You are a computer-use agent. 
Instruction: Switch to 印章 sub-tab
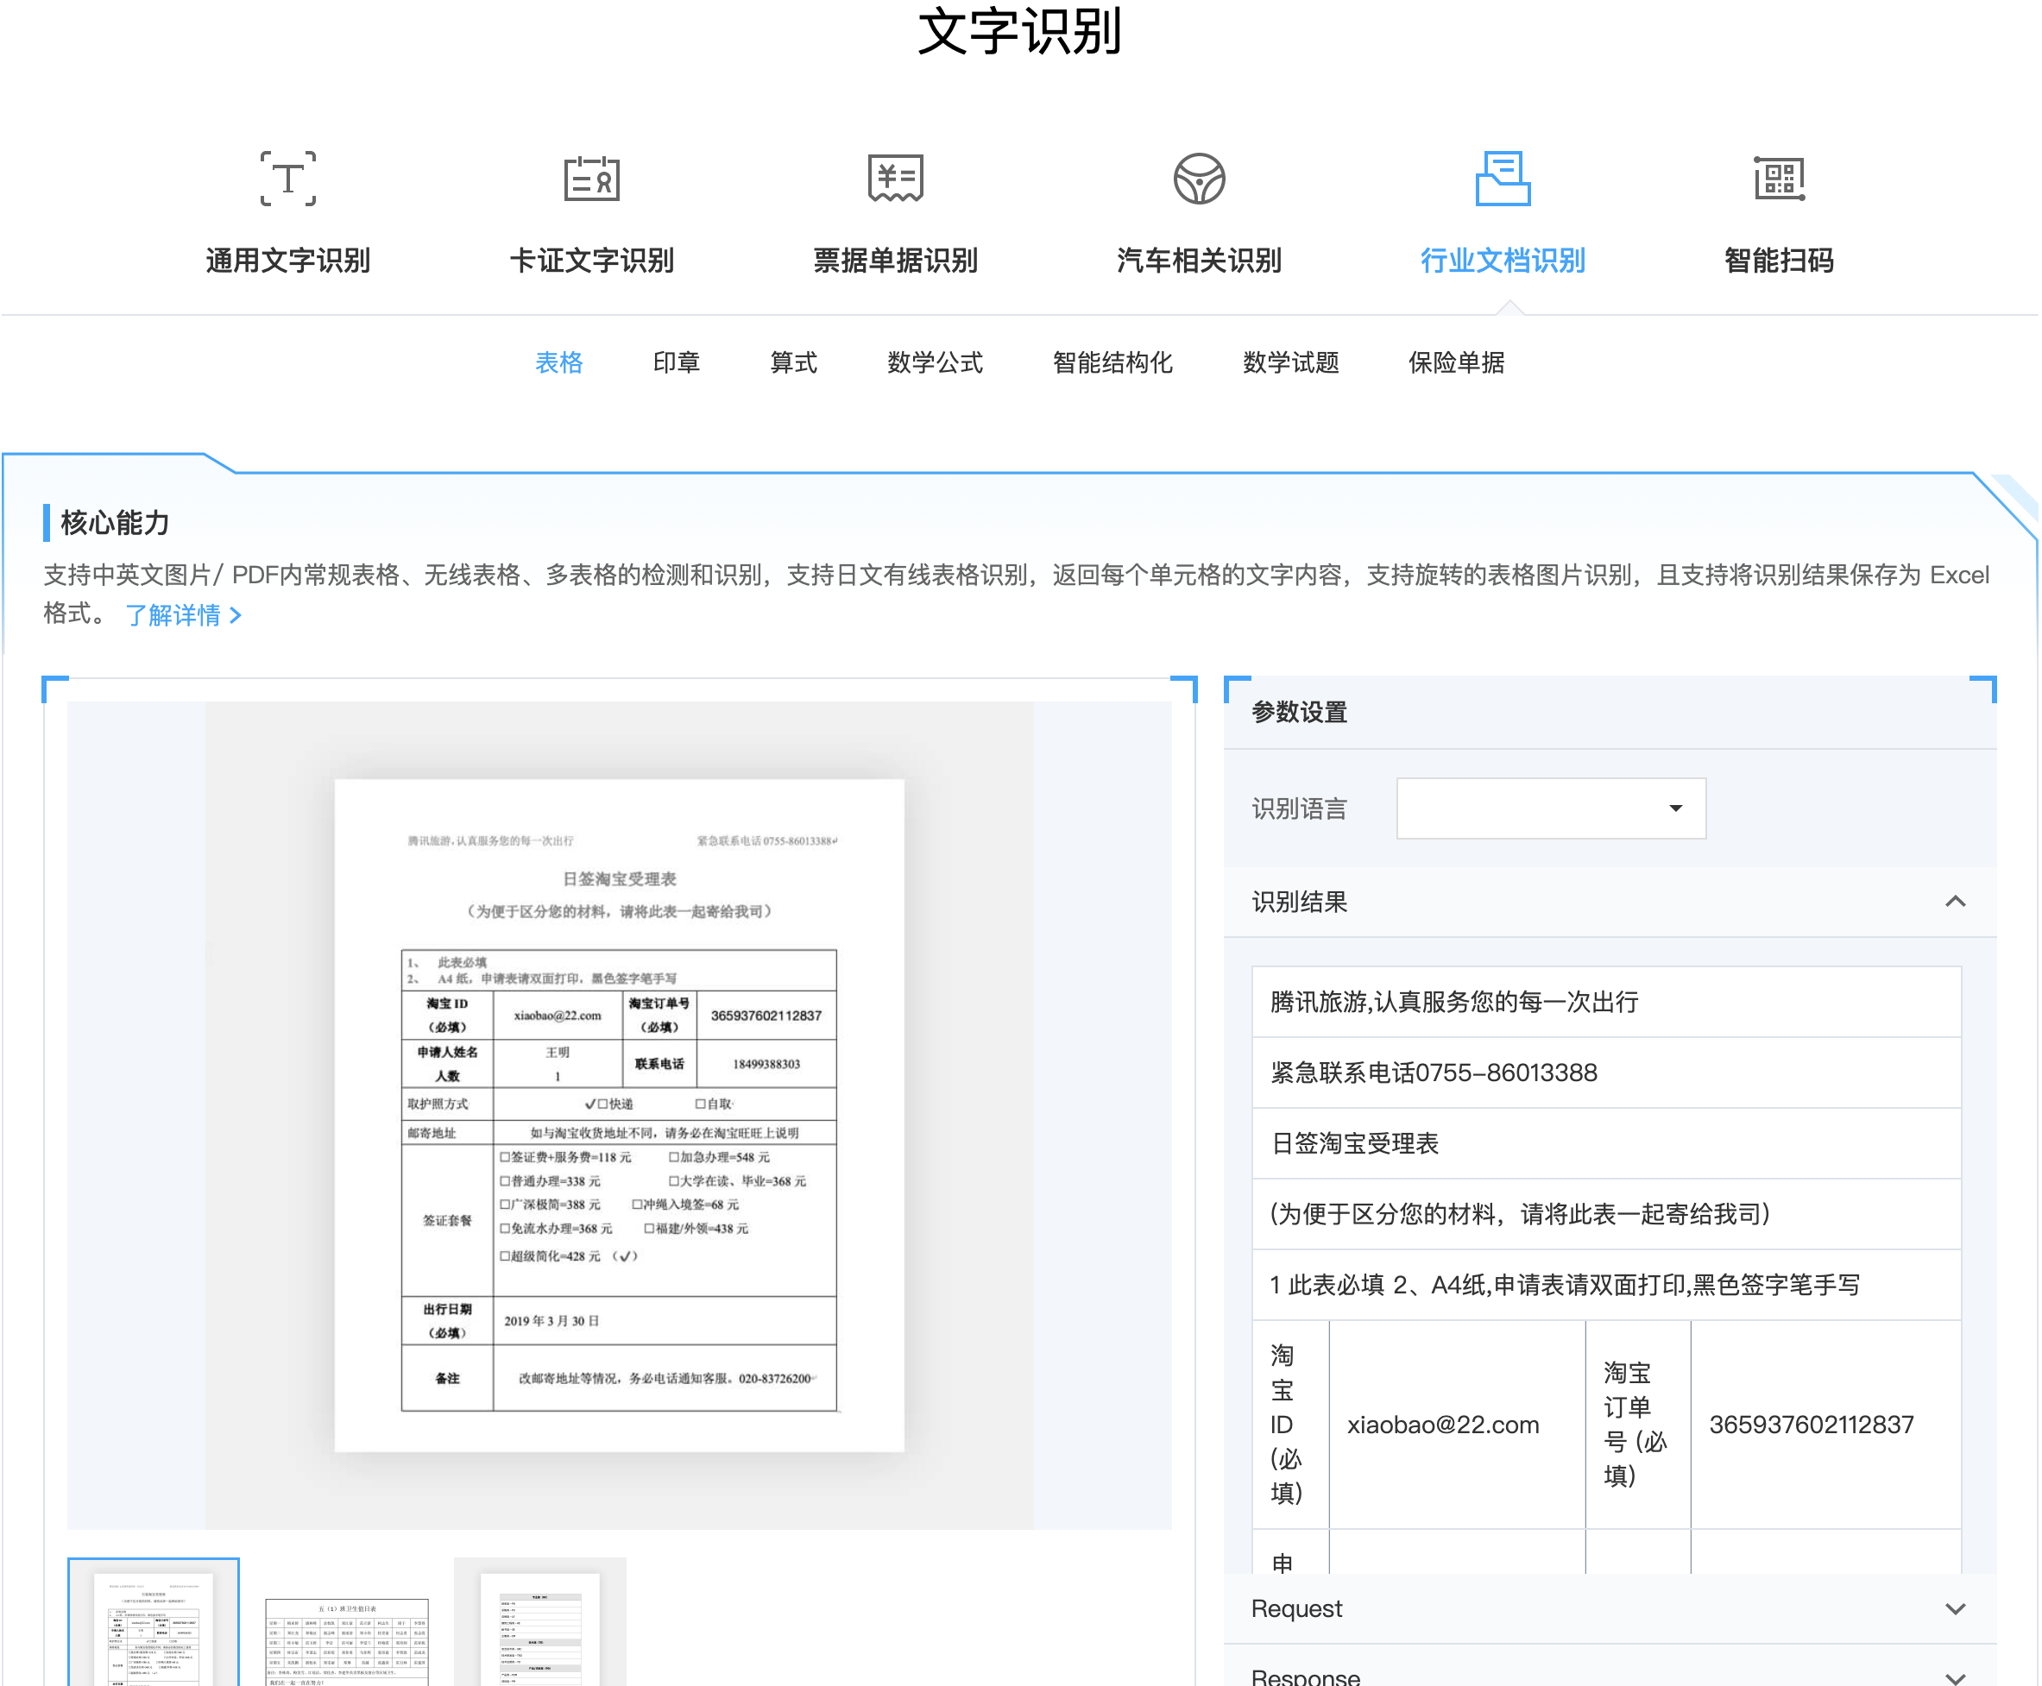(x=676, y=362)
